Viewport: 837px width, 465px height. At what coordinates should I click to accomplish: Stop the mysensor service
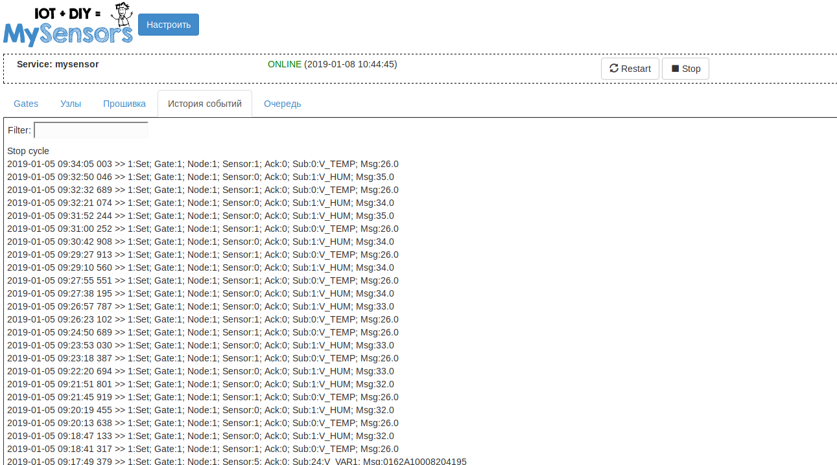tap(685, 69)
